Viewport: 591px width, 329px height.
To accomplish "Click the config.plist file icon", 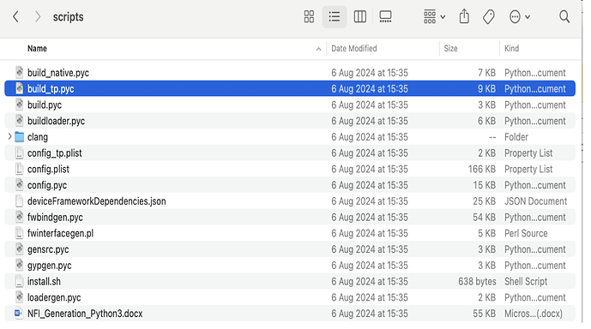I will (20, 169).
